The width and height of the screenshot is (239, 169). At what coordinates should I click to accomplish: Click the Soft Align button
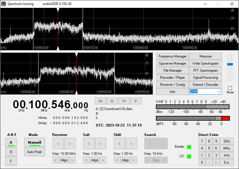click(95, 160)
